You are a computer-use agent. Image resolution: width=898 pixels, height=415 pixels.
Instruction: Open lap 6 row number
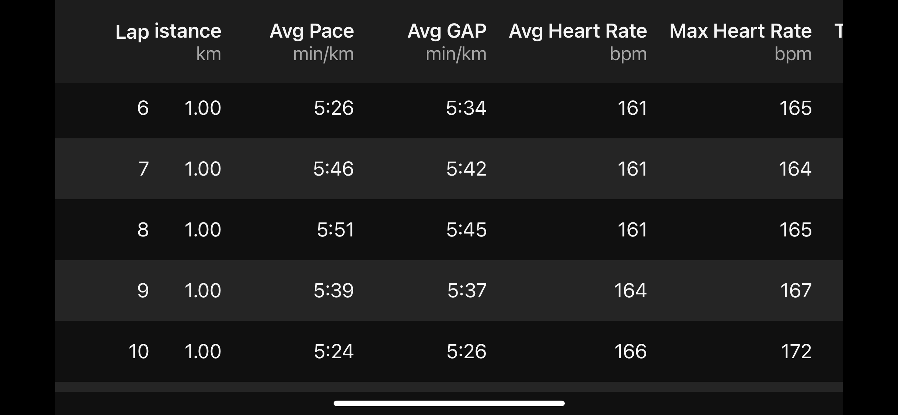[143, 108]
